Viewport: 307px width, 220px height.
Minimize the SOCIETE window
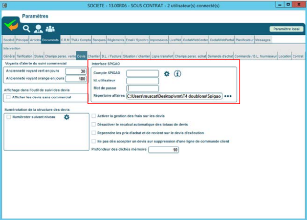(x=280, y=5)
